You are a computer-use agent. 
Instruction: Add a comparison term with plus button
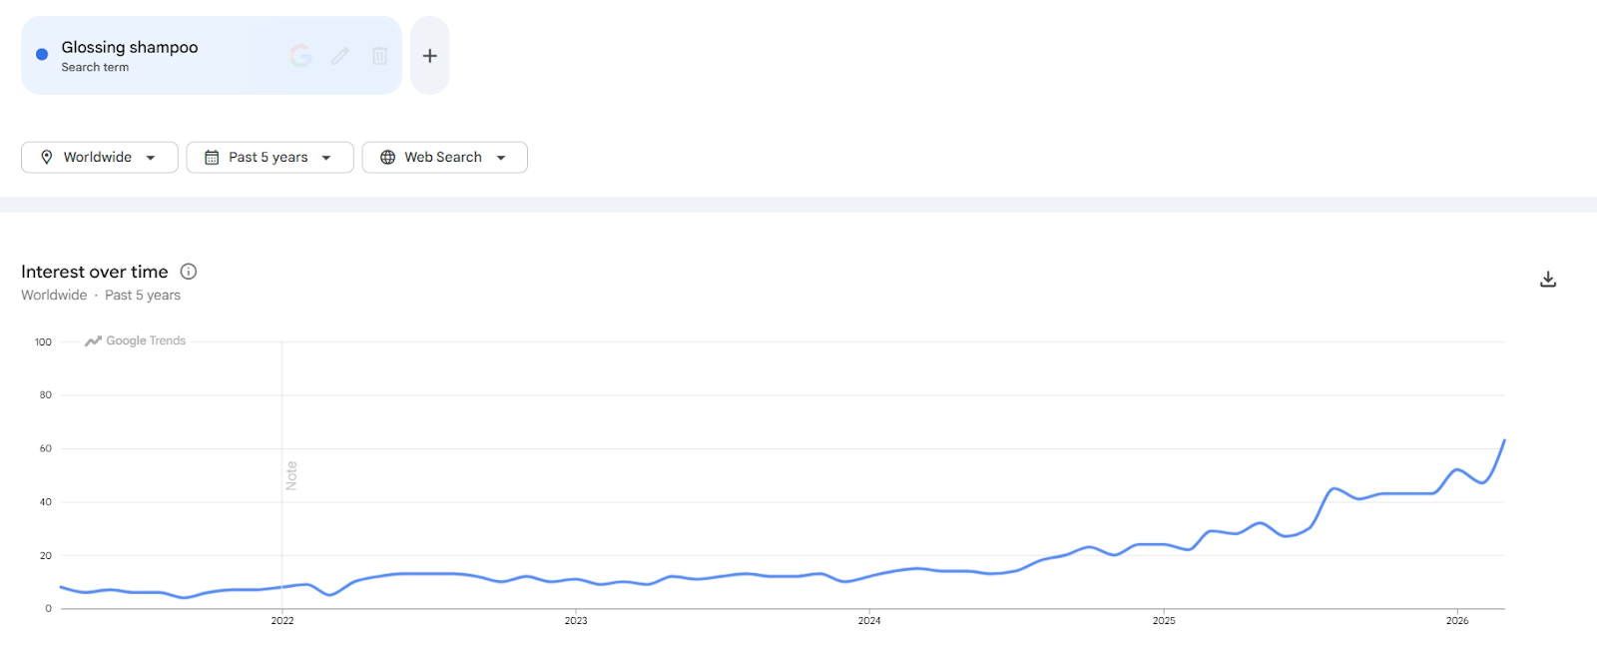(430, 56)
